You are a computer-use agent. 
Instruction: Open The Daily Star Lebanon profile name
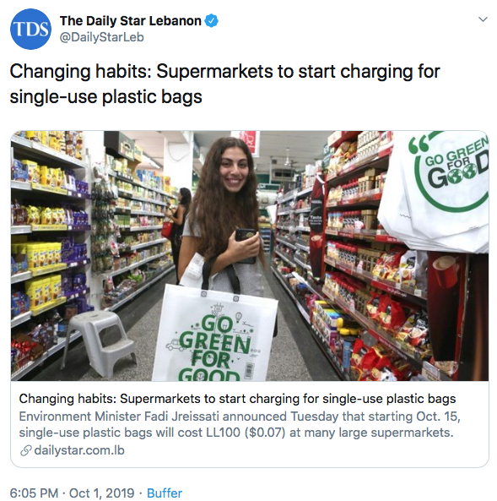point(131,21)
